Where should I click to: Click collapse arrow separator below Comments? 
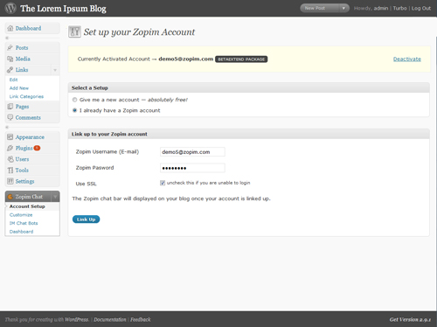pos(7,128)
